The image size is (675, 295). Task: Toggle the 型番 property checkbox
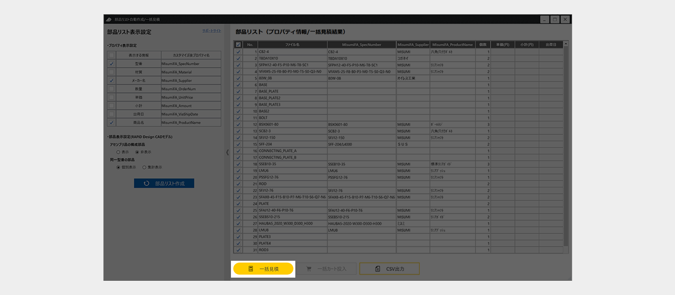tap(111, 64)
